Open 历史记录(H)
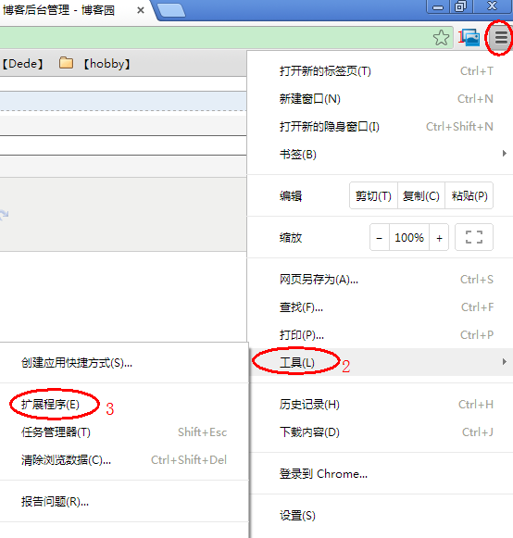Image resolution: width=513 pixels, height=538 pixels. pos(381,404)
